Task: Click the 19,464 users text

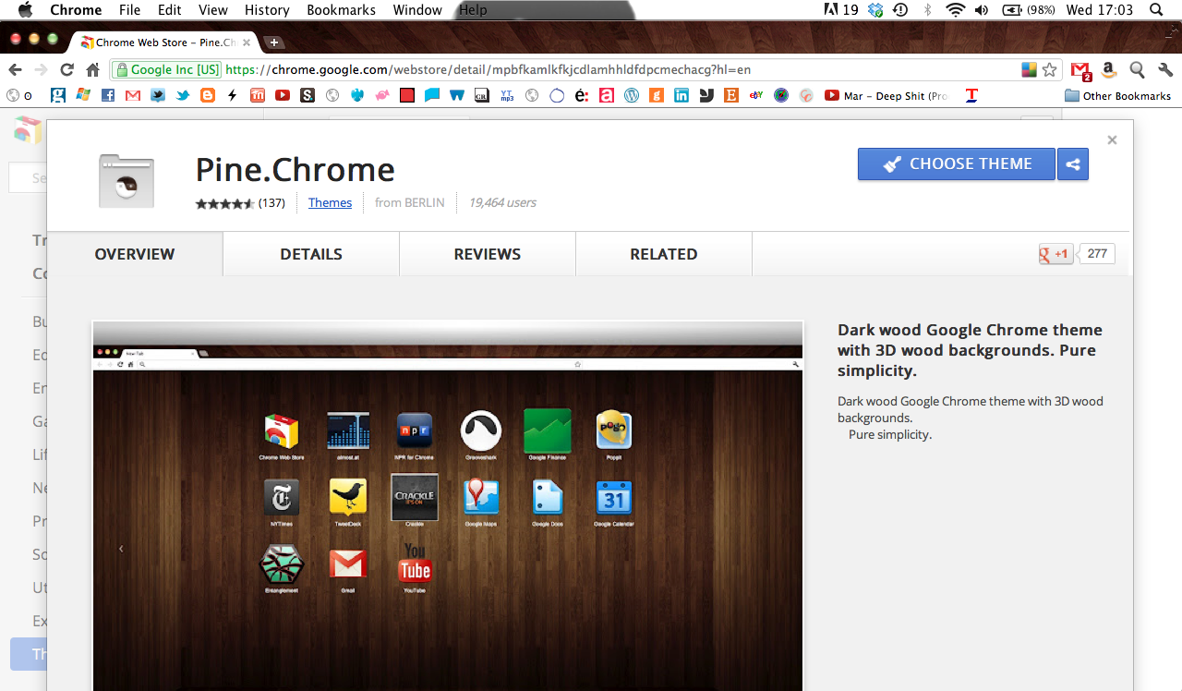Action: tap(502, 202)
